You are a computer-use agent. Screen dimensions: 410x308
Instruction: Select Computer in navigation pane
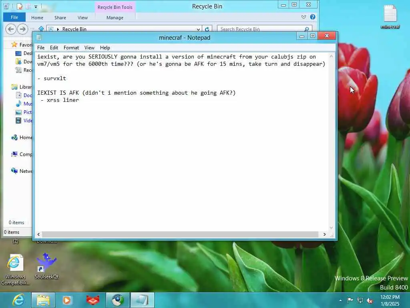[22, 154]
